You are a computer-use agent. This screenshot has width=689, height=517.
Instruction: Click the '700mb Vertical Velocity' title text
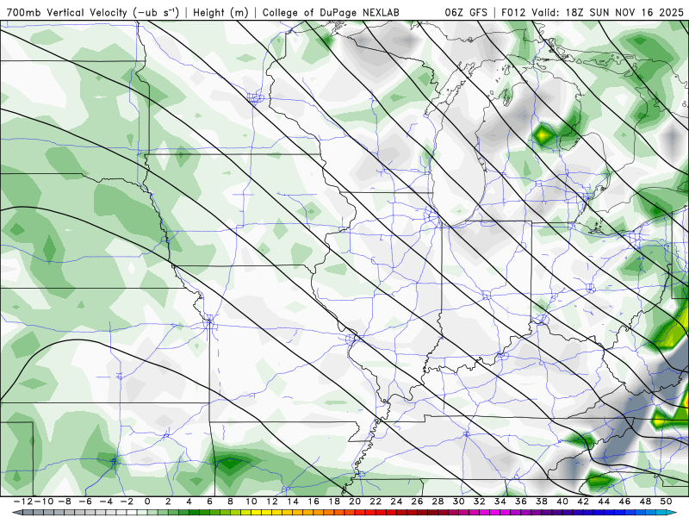(x=67, y=13)
